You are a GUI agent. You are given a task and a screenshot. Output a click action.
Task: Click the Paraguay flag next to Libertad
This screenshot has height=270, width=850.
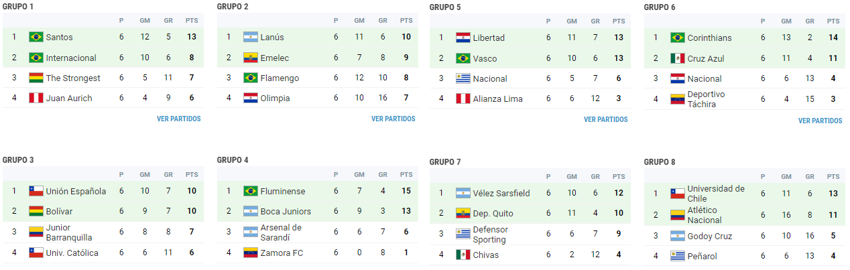463,38
